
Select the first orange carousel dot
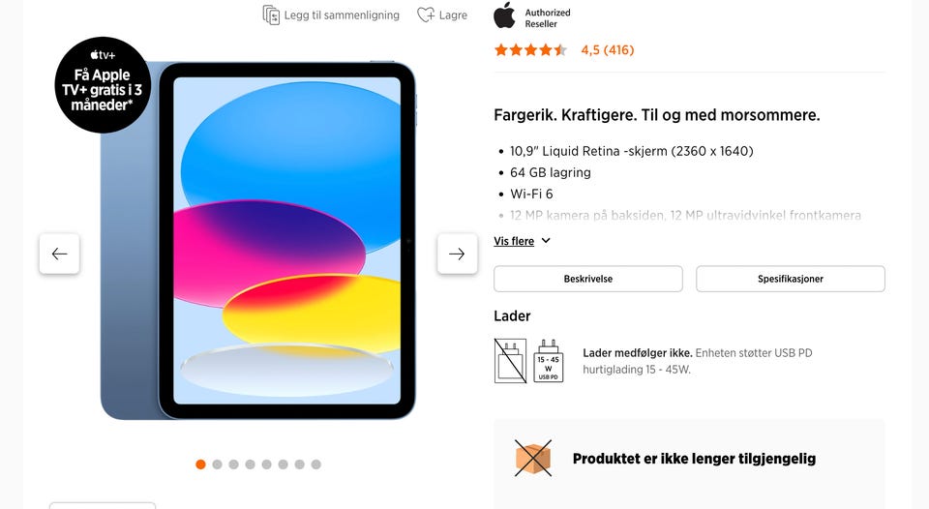(x=201, y=464)
